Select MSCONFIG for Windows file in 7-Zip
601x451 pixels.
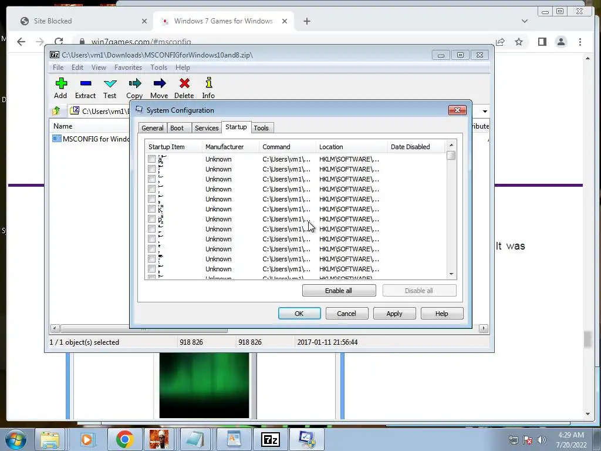coord(90,139)
